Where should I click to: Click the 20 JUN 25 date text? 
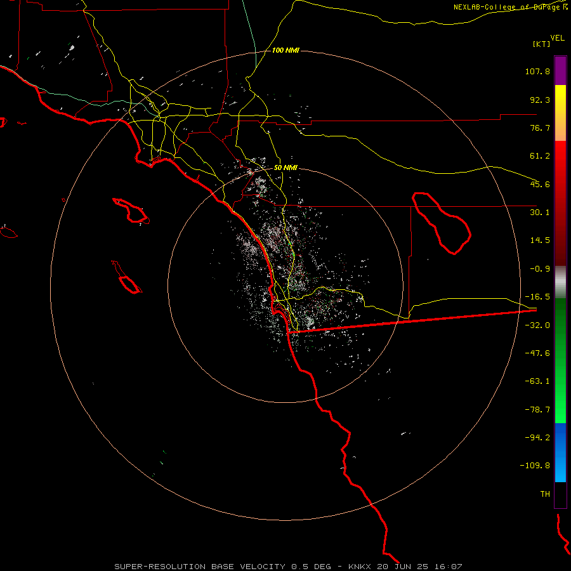click(x=403, y=567)
